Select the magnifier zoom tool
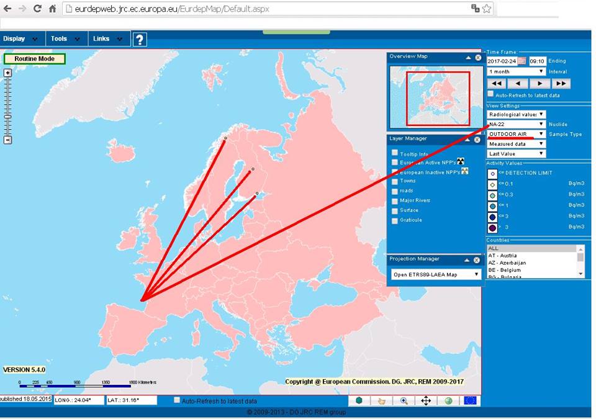 404,401
